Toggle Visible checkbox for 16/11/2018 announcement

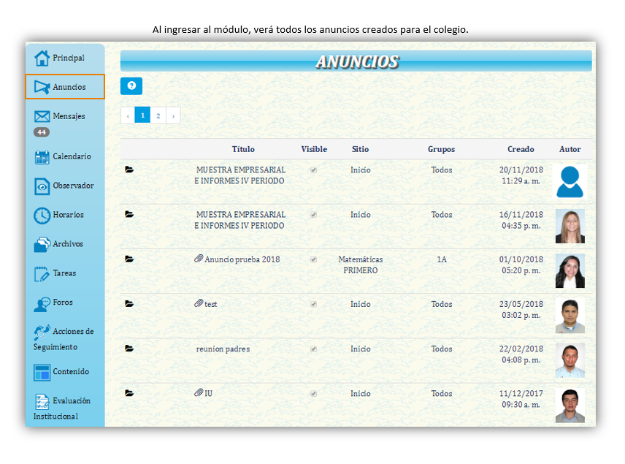pyautogui.click(x=314, y=215)
